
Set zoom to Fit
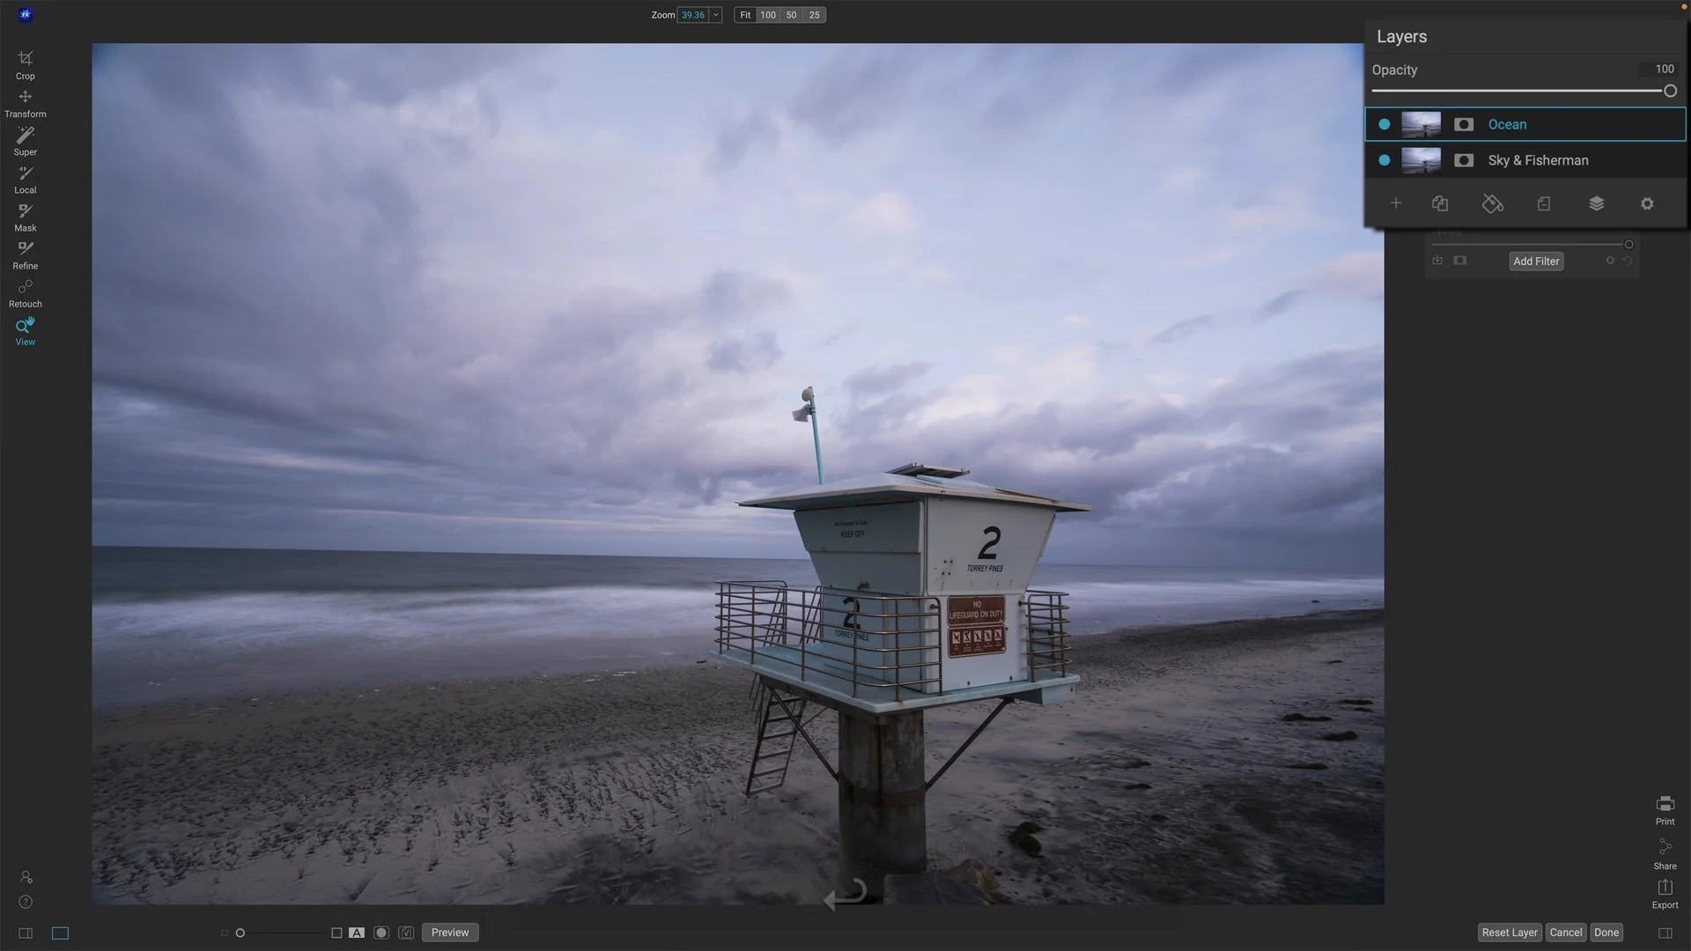745,15
